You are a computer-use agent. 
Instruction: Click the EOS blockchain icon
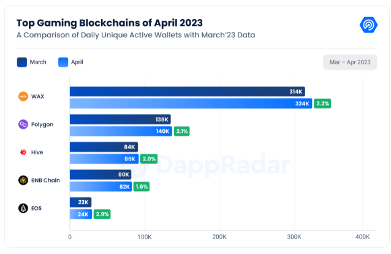click(x=23, y=208)
